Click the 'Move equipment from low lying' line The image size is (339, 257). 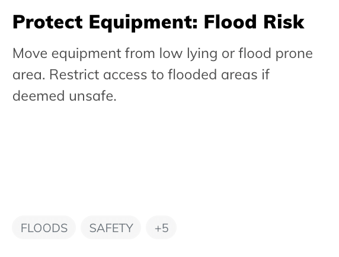[x=162, y=53]
